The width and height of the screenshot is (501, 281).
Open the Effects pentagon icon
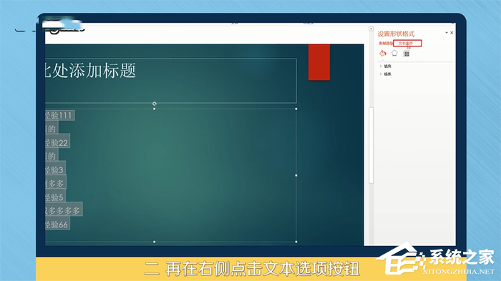click(x=394, y=54)
